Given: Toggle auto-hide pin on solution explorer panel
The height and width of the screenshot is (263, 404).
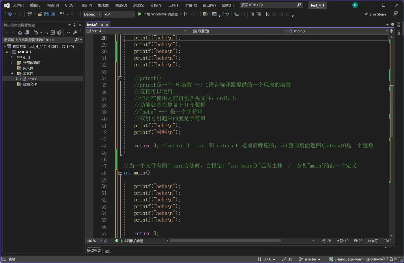Looking at the screenshot, I should [74, 25].
